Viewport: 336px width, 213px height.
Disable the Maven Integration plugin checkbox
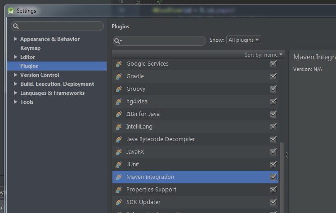(x=273, y=177)
